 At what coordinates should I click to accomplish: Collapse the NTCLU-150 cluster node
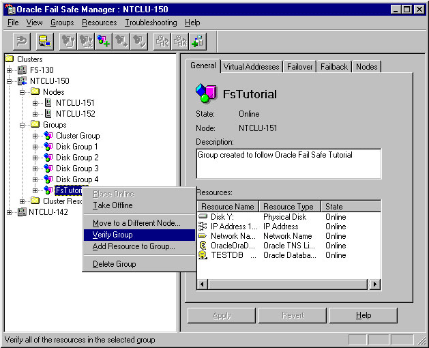click(9, 81)
